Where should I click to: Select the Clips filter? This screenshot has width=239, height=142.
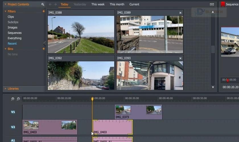click(x=11, y=17)
